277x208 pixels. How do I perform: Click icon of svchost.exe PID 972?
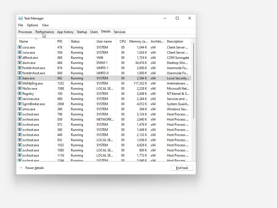click(x=19, y=124)
